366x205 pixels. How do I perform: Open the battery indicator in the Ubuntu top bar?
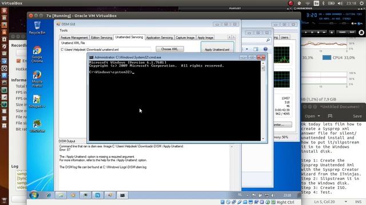pyautogui.click(x=331, y=3)
